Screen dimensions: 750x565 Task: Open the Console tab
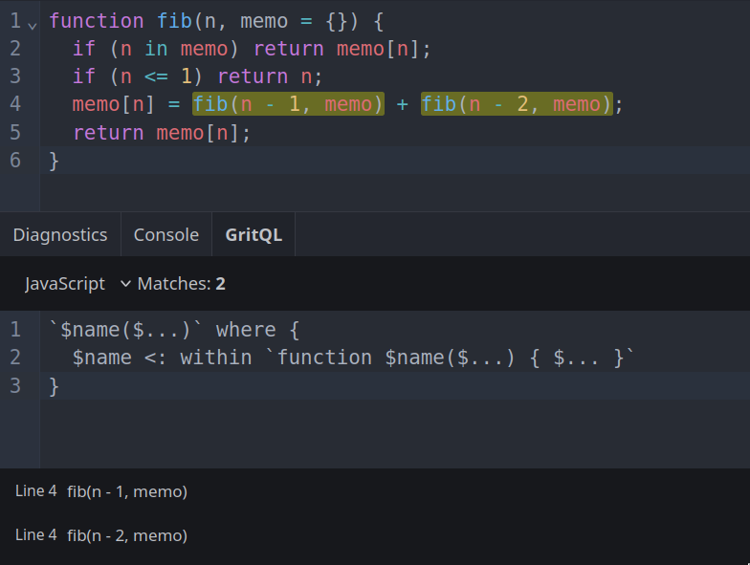(166, 235)
